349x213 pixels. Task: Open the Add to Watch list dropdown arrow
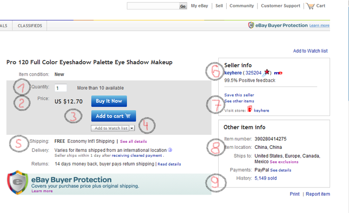click(x=132, y=128)
